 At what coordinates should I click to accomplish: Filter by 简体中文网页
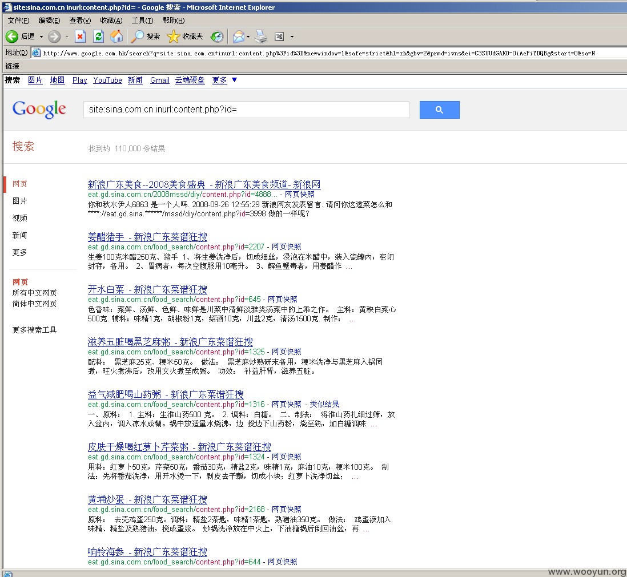[x=34, y=304]
